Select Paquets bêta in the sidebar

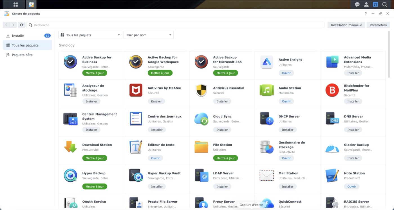point(27,55)
